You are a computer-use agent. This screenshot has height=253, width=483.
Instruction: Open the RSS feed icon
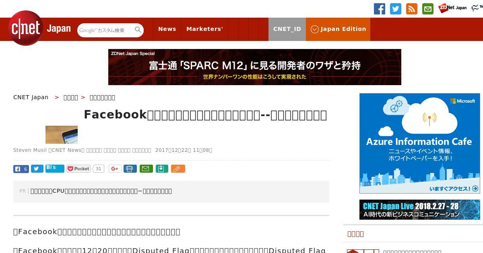tap(412, 9)
